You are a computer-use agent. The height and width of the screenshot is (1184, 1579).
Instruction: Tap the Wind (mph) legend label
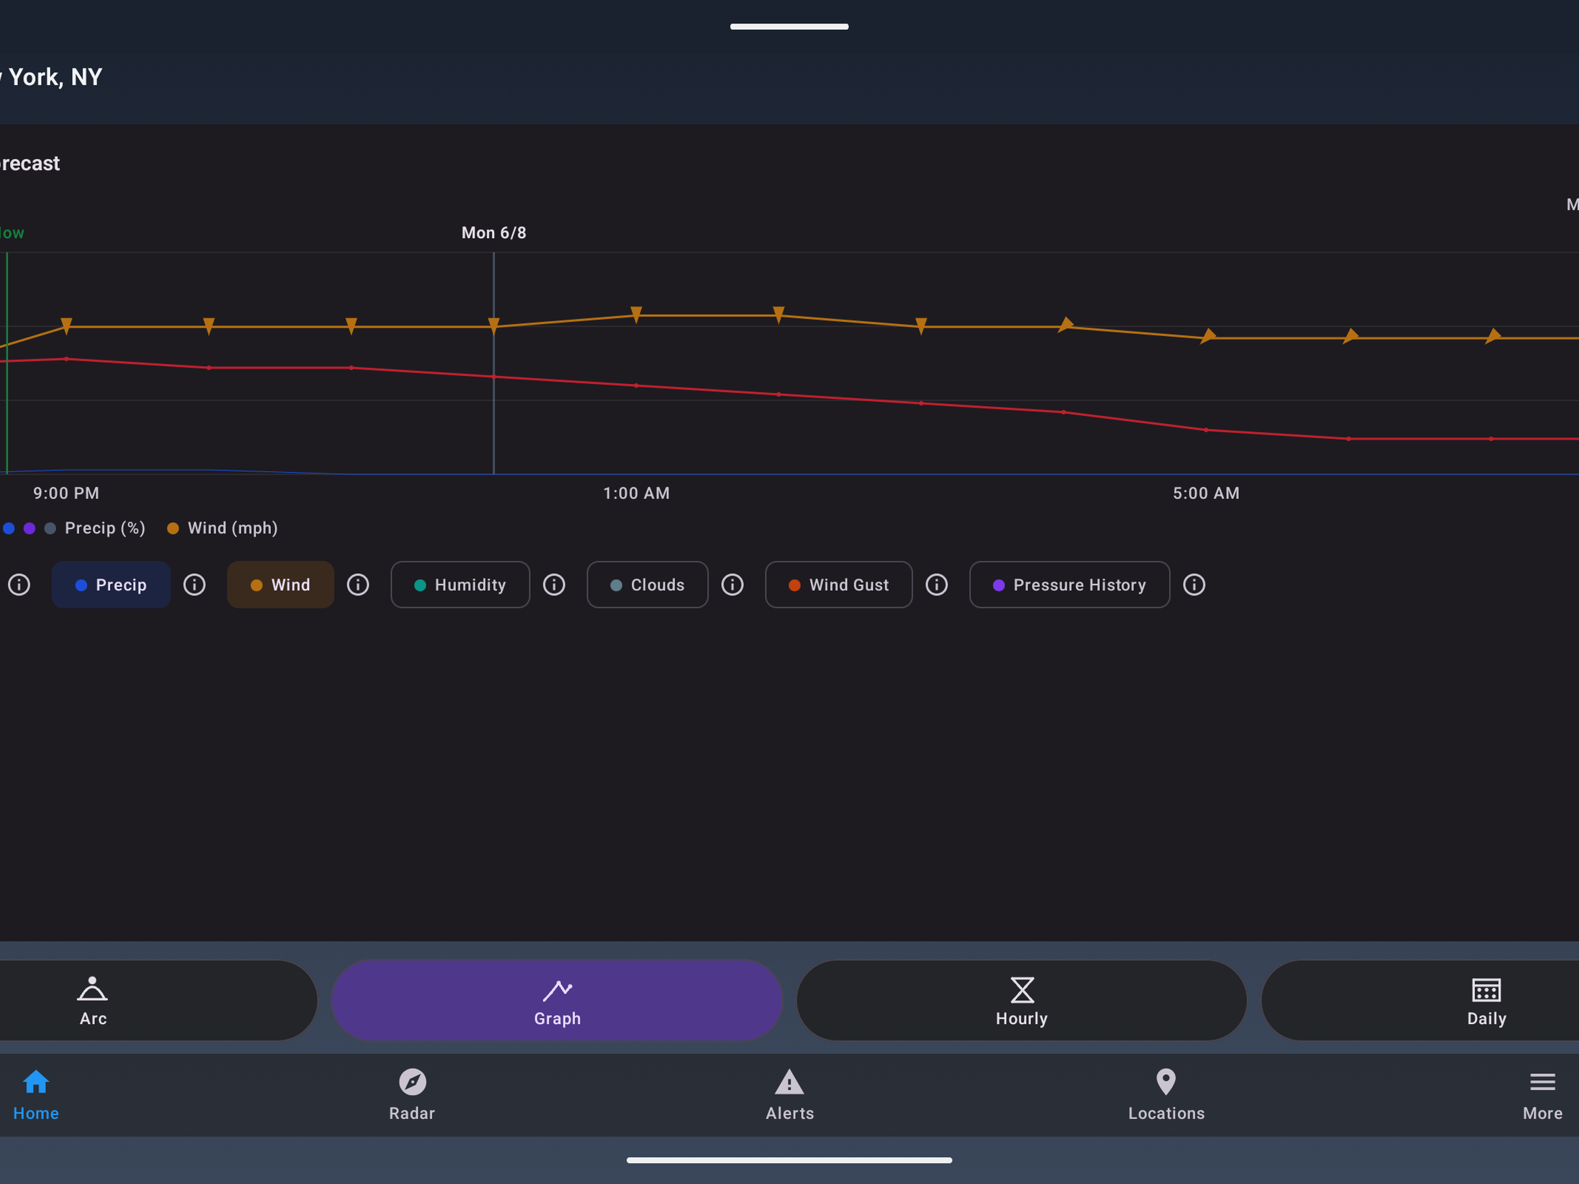click(233, 528)
